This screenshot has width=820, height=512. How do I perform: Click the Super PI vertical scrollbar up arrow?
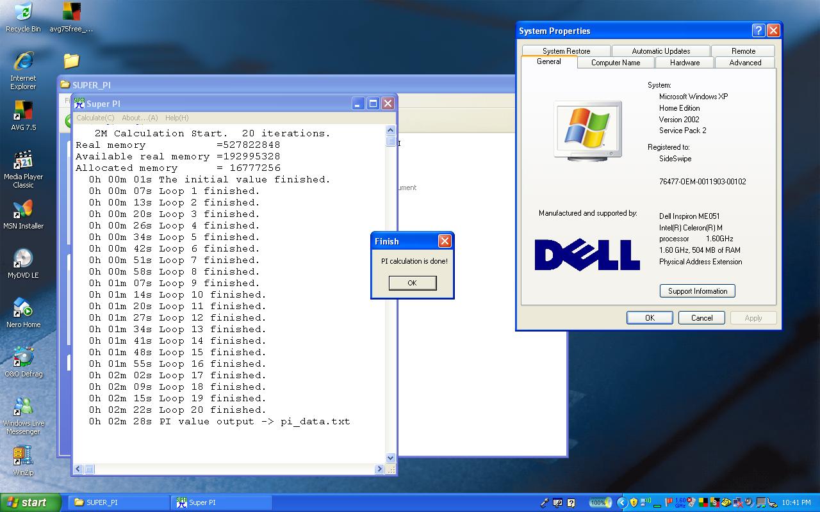coord(391,131)
